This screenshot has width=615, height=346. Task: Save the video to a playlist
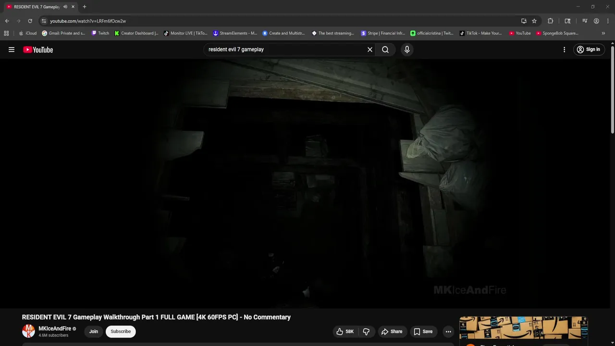tap(423, 332)
